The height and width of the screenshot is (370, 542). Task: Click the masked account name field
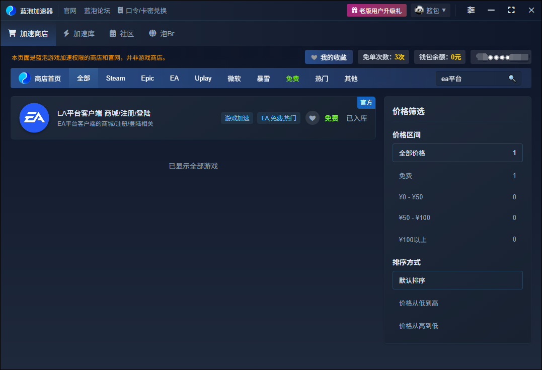click(501, 57)
